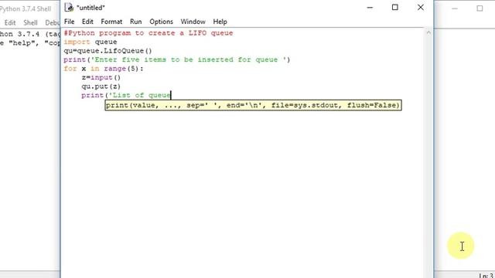Close the untitled editor window
495x278 pixels.
coord(421,7)
